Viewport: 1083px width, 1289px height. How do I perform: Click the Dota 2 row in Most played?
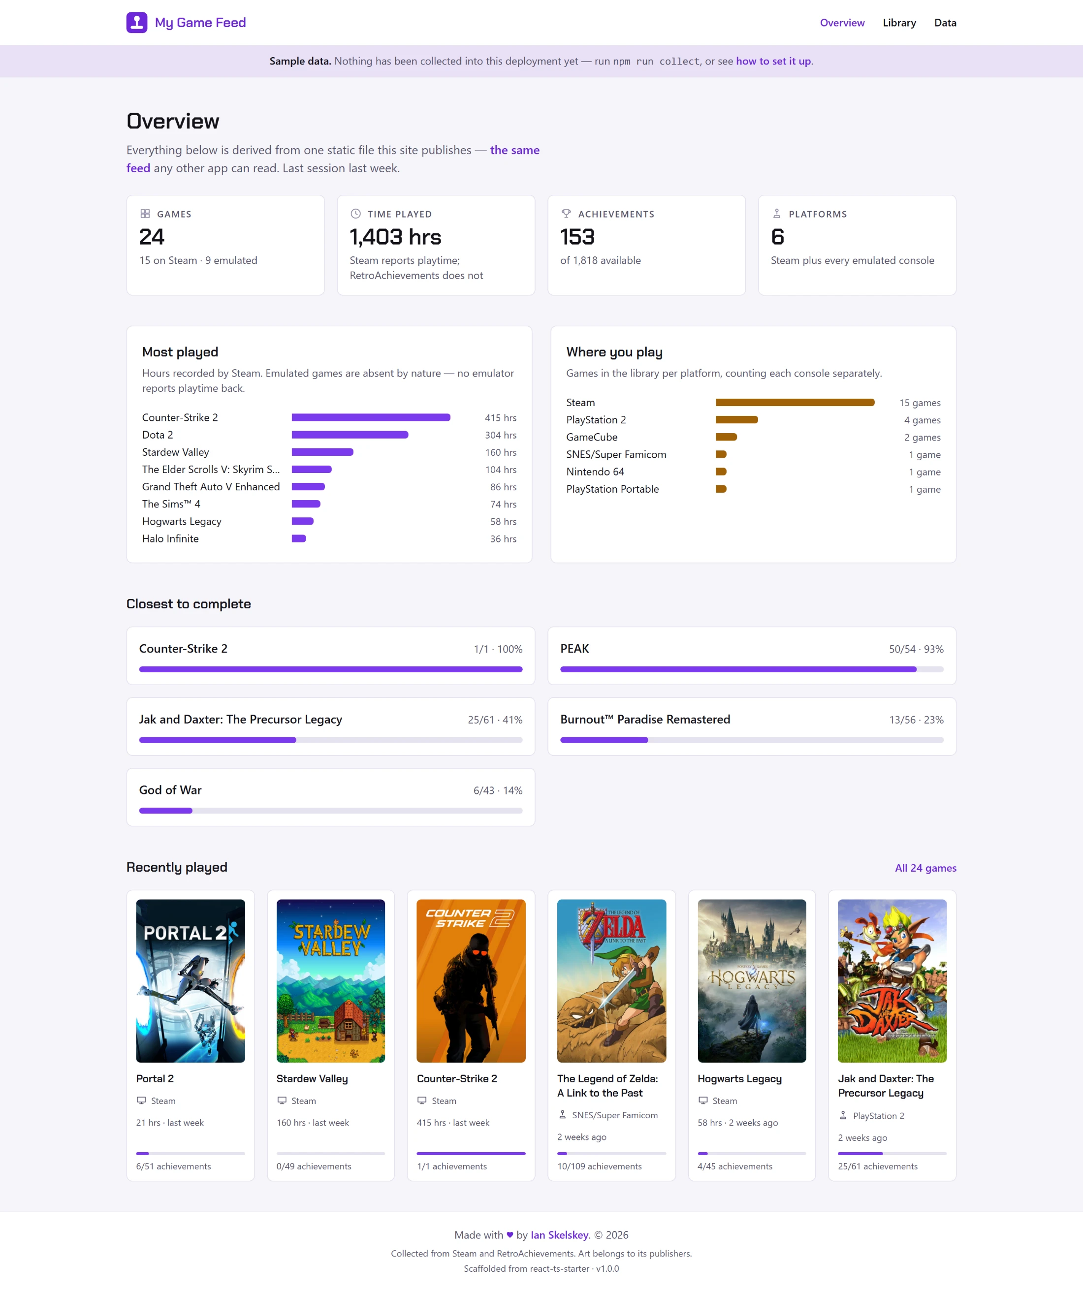point(329,435)
